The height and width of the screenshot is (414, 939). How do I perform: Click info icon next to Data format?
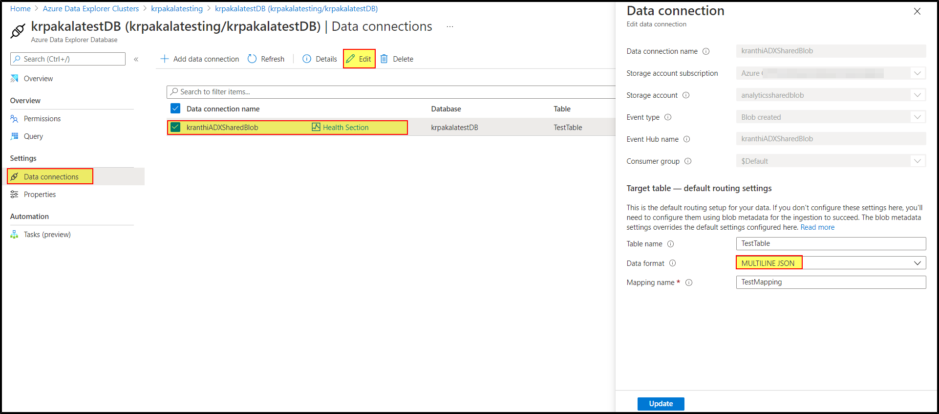pos(673,263)
